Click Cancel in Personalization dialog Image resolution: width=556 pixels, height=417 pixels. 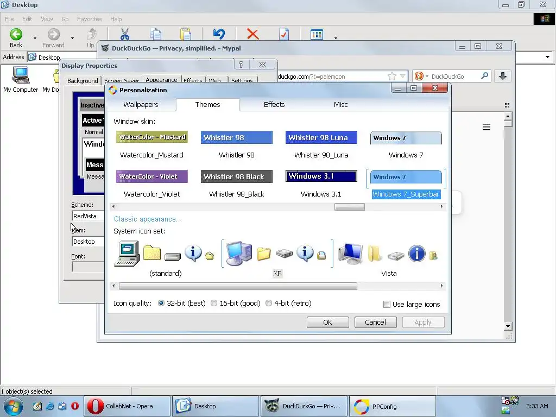pyautogui.click(x=375, y=323)
